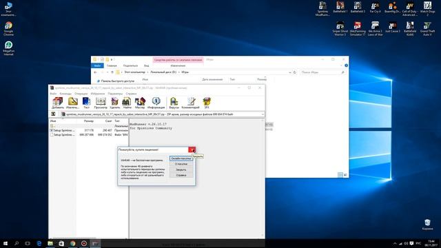Sort by Размер column in WinRAR list

(x=89, y=121)
